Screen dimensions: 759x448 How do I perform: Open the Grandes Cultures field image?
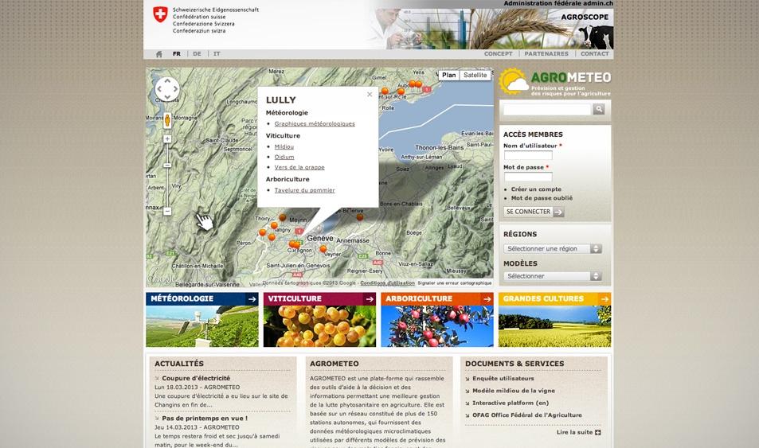[555, 326]
